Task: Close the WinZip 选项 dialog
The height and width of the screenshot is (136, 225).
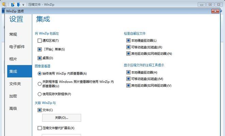Action: click(215, 11)
